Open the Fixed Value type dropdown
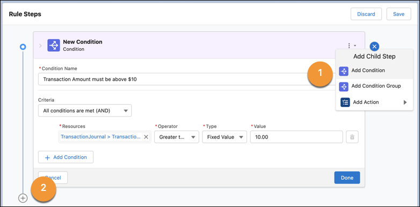This screenshot has width=420, height=207. pyautogui.click(x=225, y=137)
